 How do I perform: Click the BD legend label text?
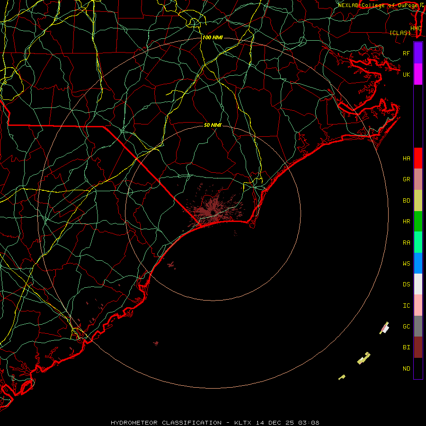click(407, 201)
